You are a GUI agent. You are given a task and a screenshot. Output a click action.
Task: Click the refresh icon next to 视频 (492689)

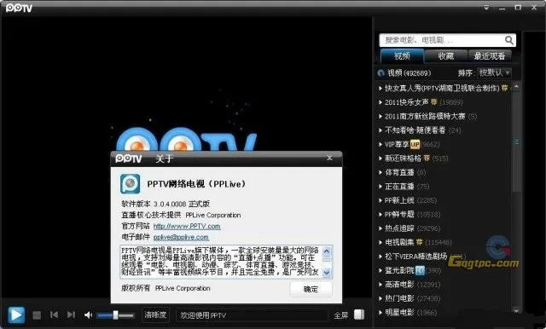coord(380,73)
